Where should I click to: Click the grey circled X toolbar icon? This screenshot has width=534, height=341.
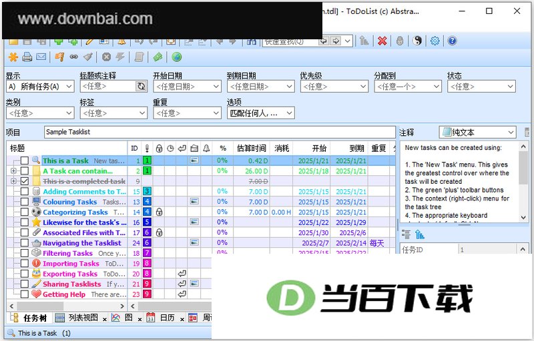coord(107,57)
